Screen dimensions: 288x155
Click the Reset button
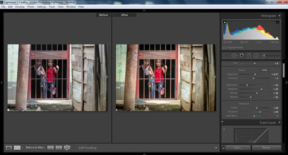[266, 148]
